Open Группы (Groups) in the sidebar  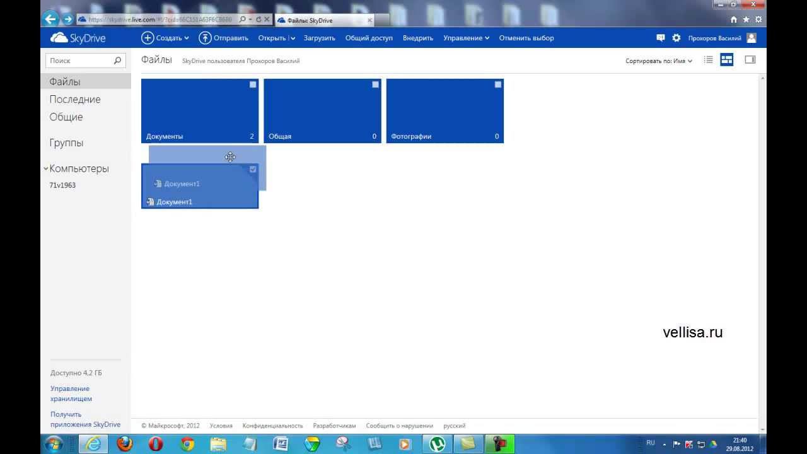click(66, 143)
